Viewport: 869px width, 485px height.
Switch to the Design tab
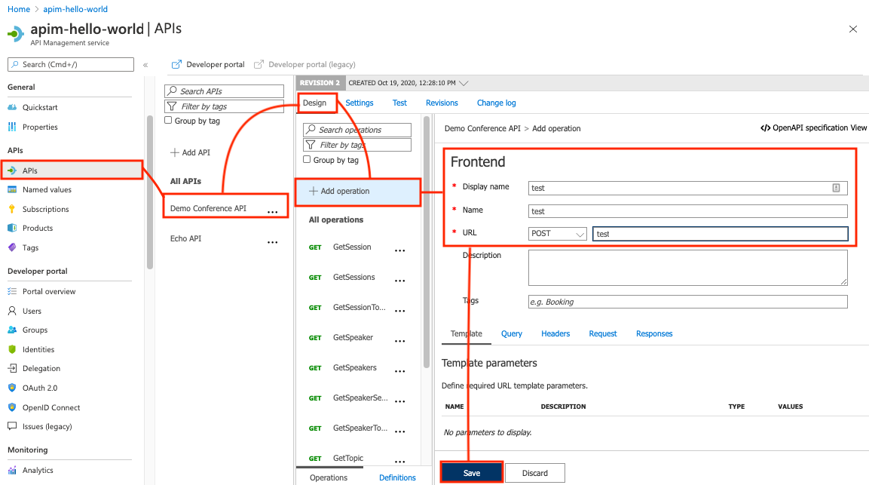315,103
